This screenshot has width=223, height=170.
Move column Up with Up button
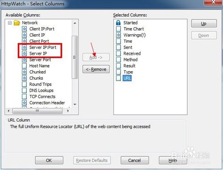(204, 23)
